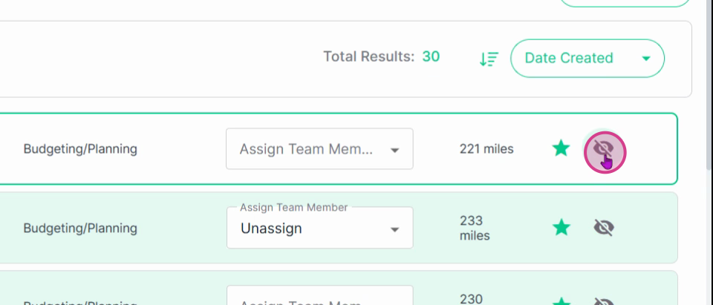Expand the Unassign team member dropdown
713x305 pixels.
(319, 228)
